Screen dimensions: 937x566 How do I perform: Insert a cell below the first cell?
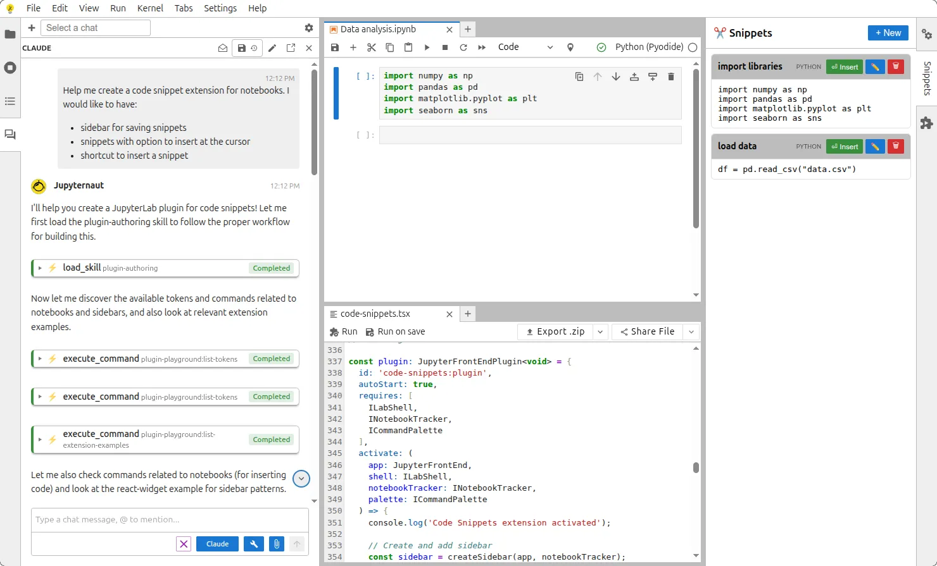653,77
